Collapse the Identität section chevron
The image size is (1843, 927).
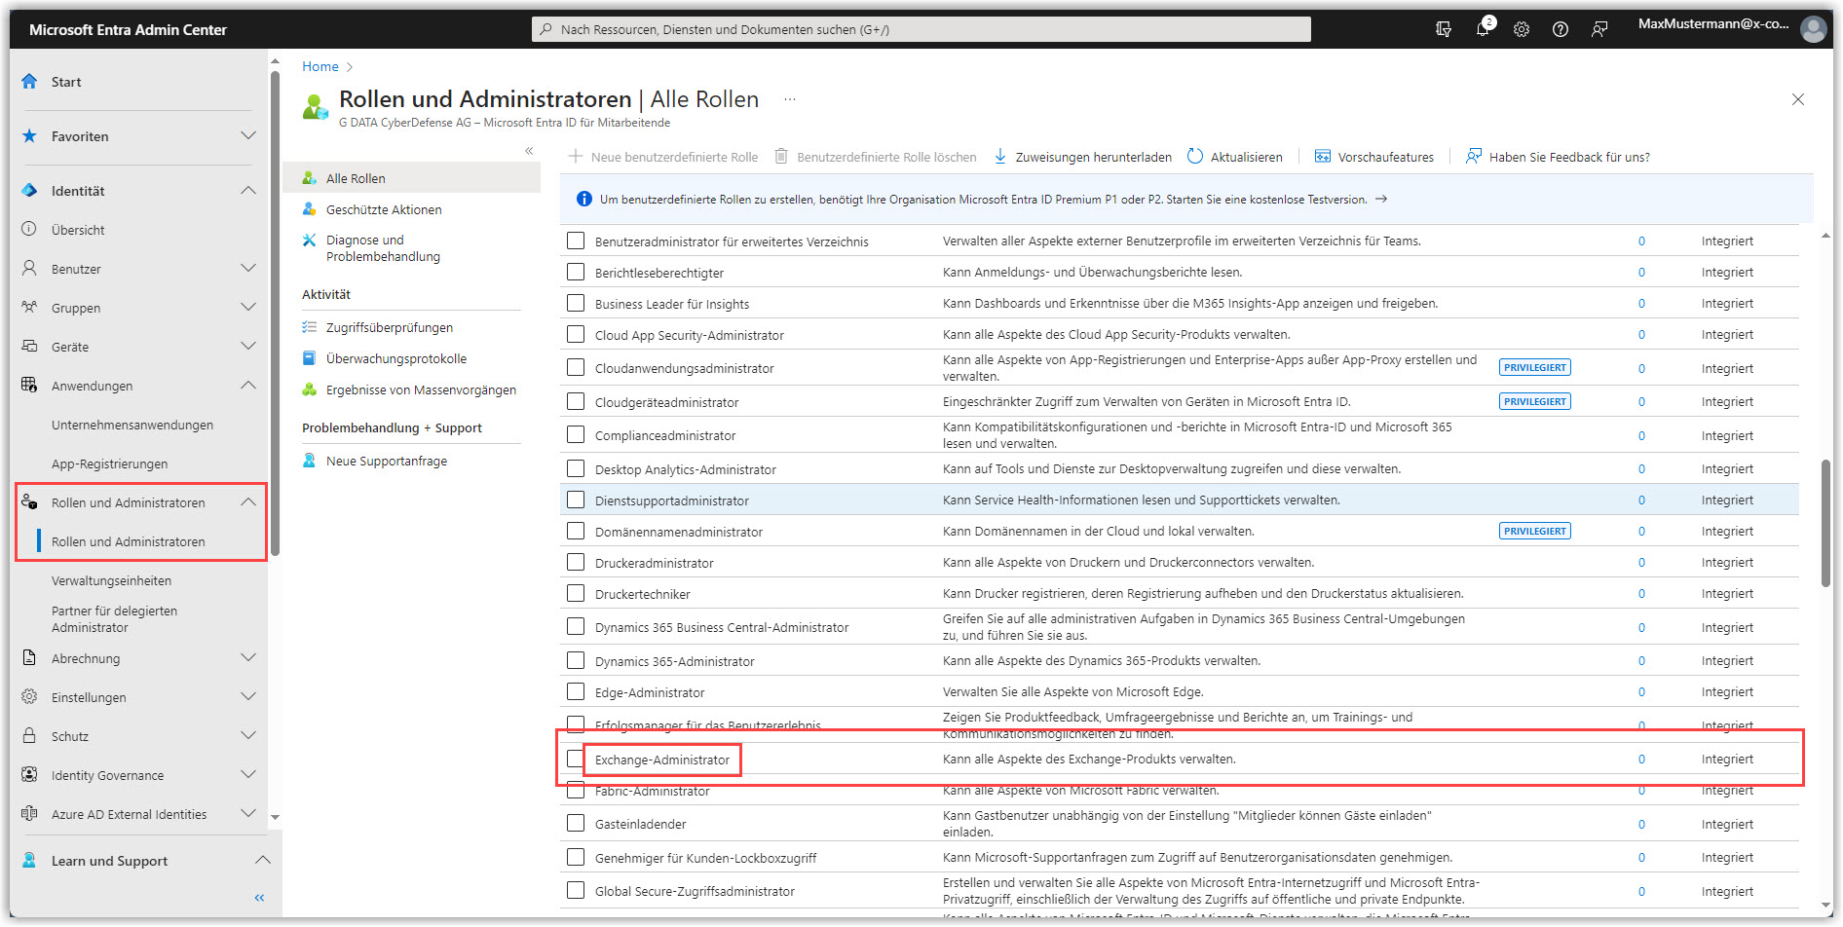coord(248,190)
